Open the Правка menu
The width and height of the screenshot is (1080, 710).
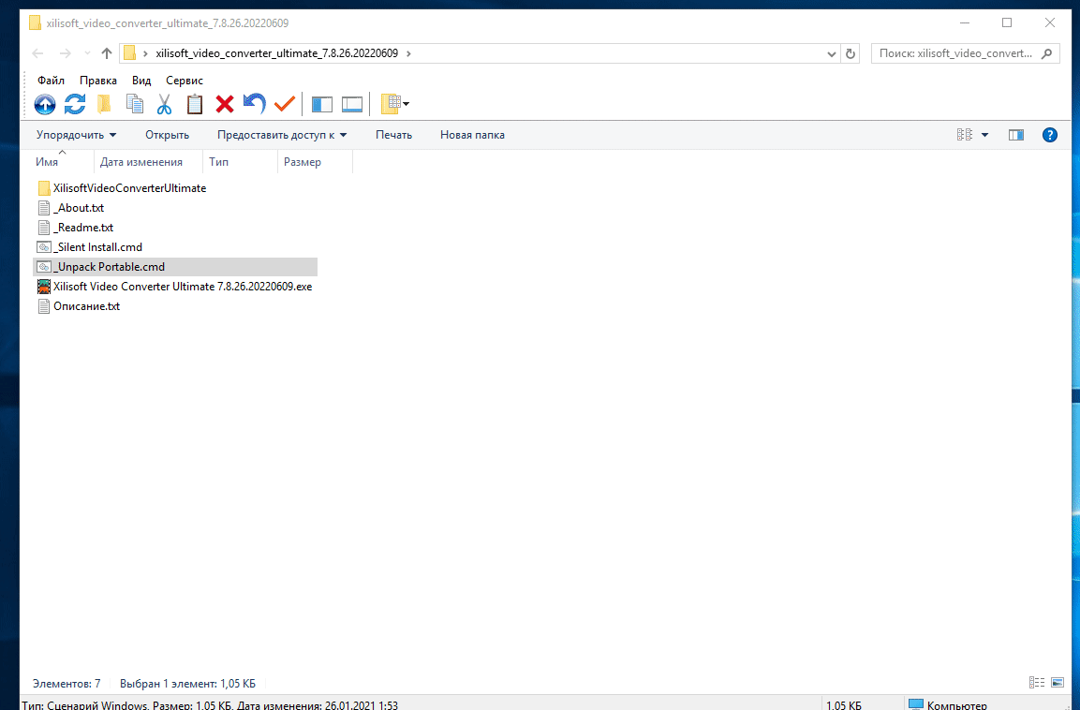tap(97, 81)
